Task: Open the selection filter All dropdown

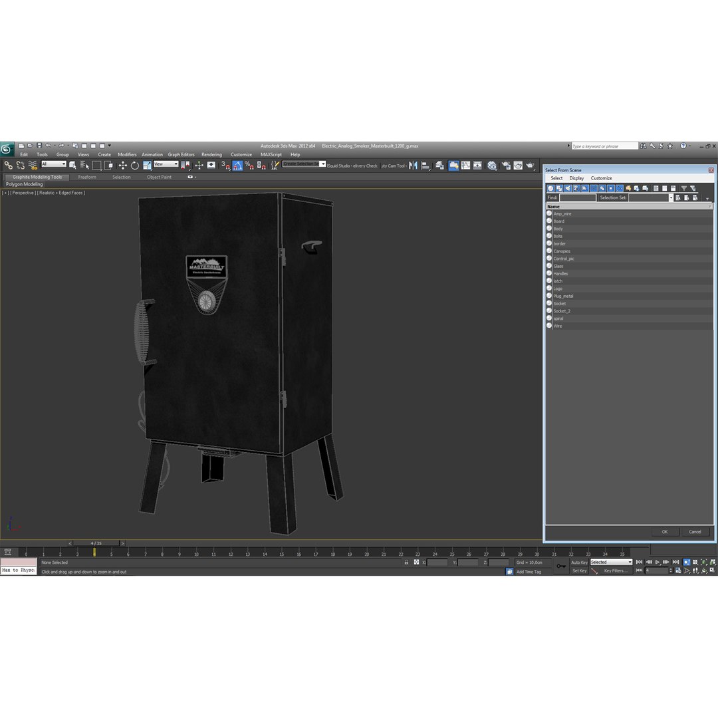Action: click(x=54, y=164)
